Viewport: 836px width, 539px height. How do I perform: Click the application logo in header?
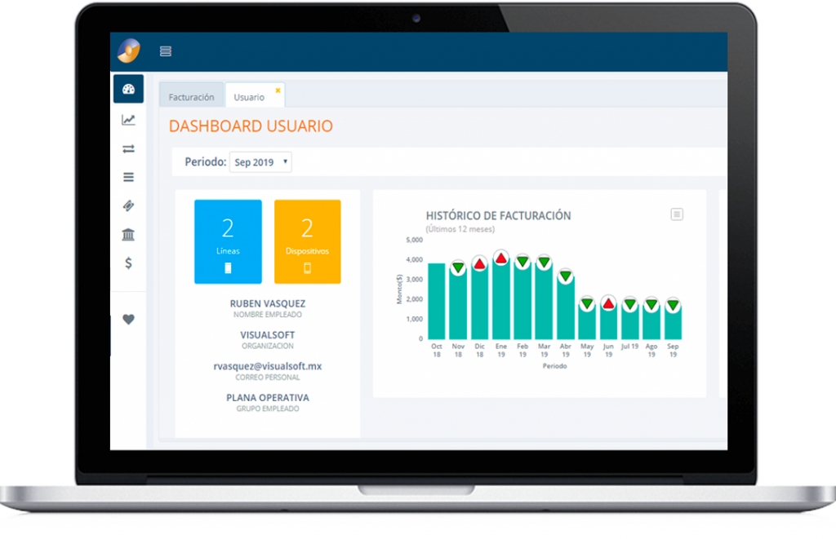[x=129, y=51]
